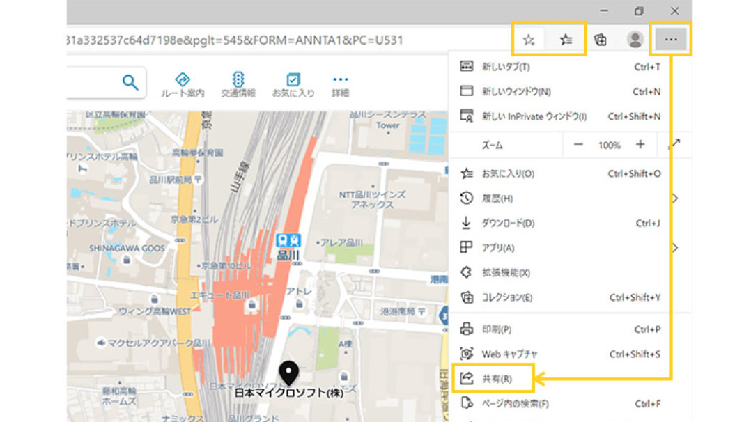Open the Settings and more ellipsis button
The height and width of the screenshot is (422, 751).
(671, 40)
